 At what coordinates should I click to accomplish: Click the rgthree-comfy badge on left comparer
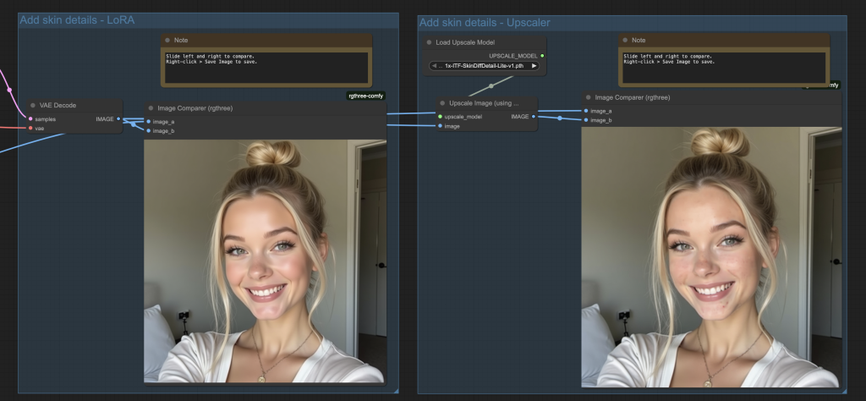point(366,96)
